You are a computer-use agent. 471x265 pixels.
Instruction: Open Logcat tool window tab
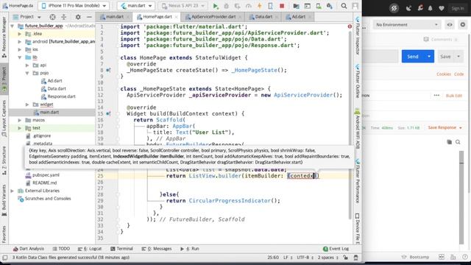[90, 249]
